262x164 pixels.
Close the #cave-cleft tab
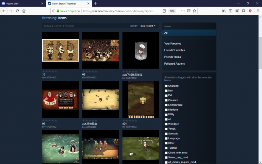tap(42, 3)
